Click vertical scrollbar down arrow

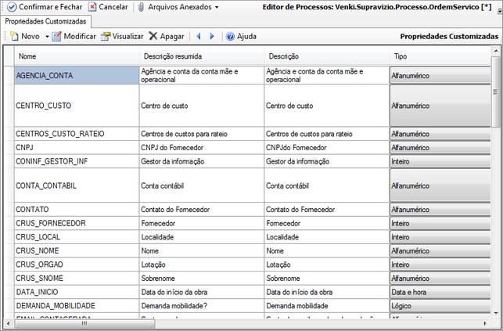495,313
